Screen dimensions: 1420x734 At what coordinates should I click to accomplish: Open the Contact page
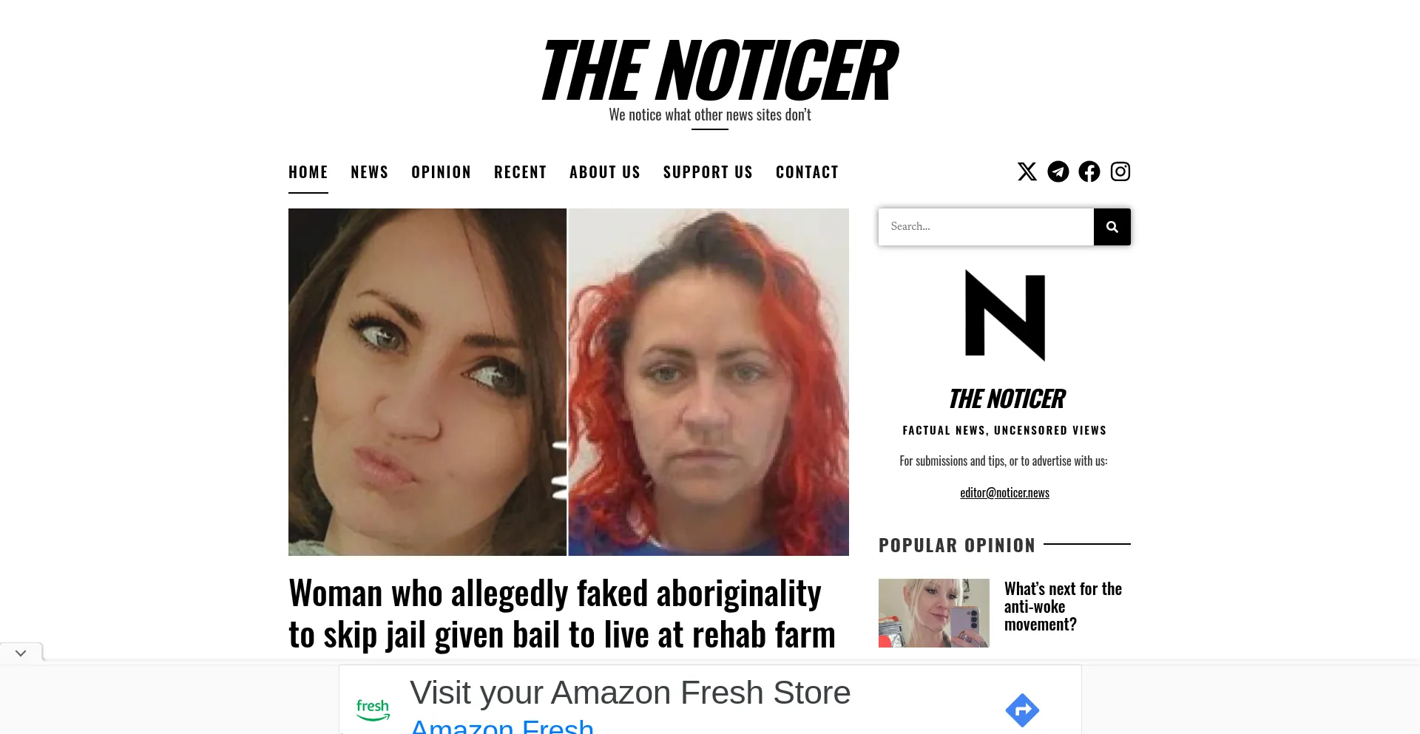click(807, 172)
